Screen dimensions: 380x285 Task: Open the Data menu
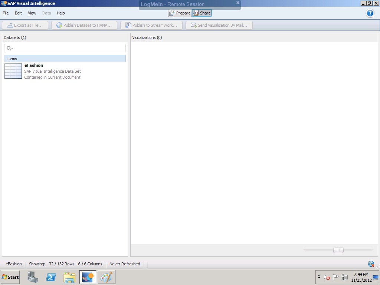pyautogui.click(x=46, y=13)
